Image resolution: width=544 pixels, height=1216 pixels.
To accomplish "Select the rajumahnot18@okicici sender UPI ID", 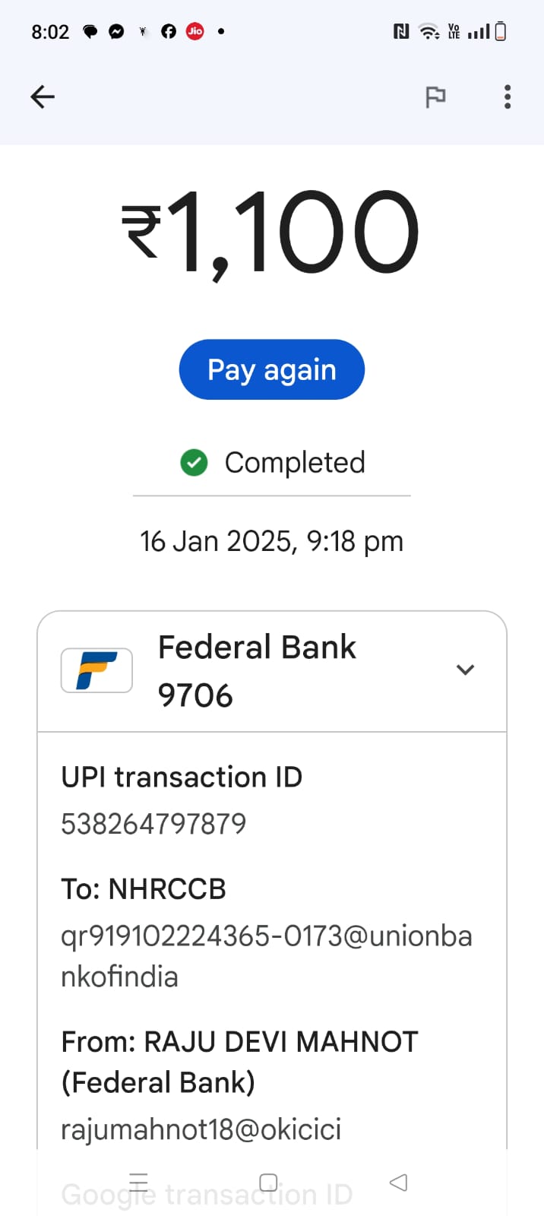I will coord(201,1129).
